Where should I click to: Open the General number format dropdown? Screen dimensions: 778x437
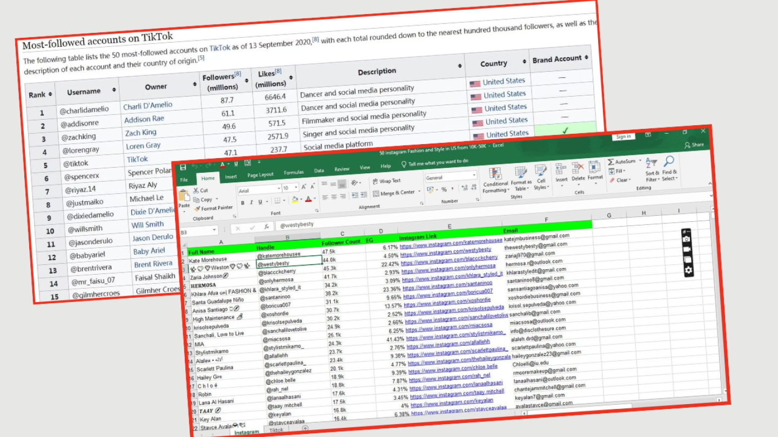tap(474, 175)
